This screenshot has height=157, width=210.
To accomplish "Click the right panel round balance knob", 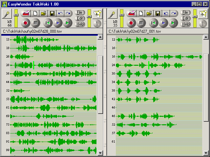I will point(203,24).
